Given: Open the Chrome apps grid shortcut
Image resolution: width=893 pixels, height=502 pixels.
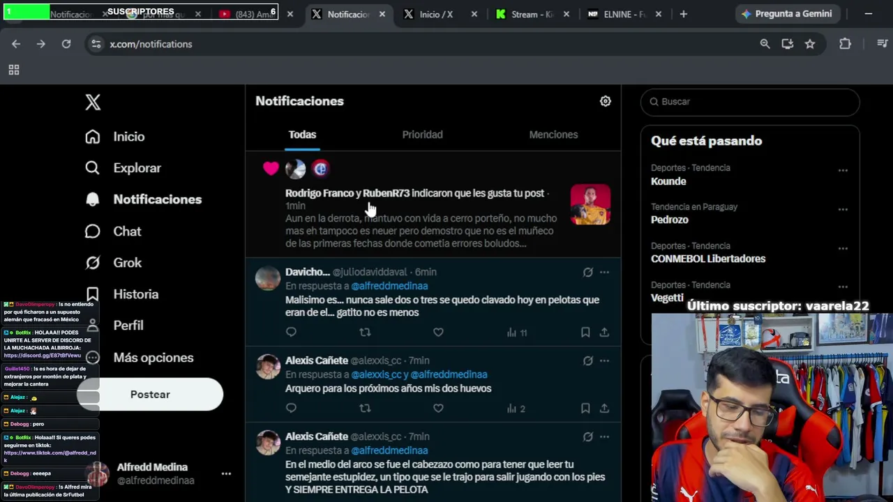Looking at the screenshot, I should [x=13, y=70].
